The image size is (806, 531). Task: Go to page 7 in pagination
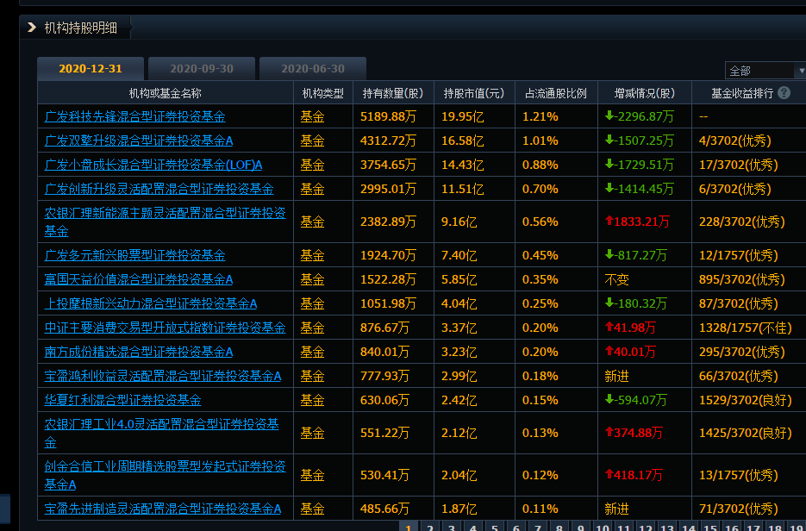(538, 527)
